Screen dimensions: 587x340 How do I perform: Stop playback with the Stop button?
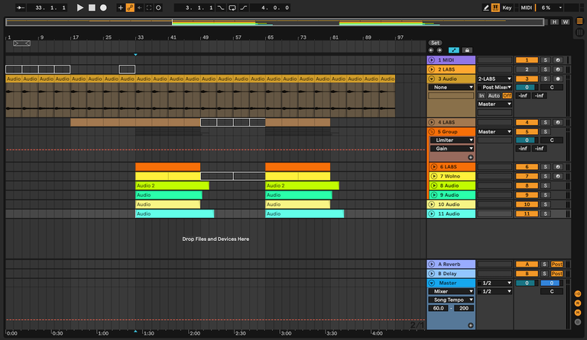pos(92,8)
